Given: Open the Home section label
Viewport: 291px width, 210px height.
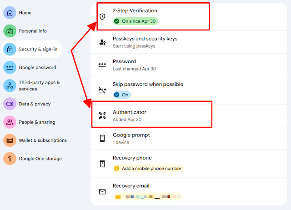Looking at the screenshot, I should 25,13.
